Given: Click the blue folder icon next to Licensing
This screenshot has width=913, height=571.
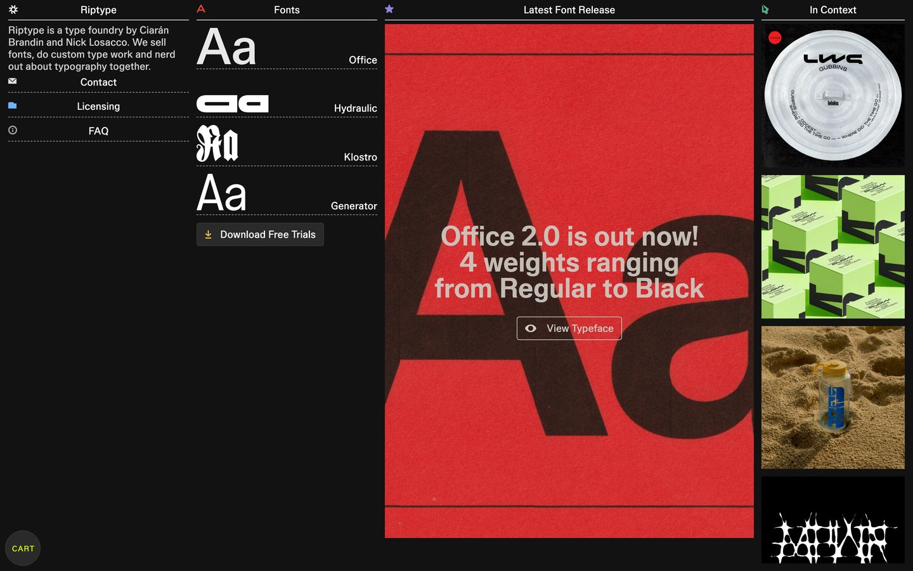Looking at the screenshot, I should 13,105.
